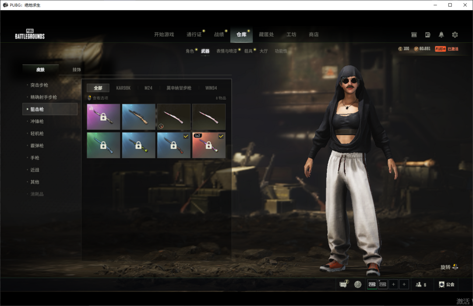473x306 pixels.
Task: Click the Lv.2 badge on orange skin
Action: pos(198,135)
